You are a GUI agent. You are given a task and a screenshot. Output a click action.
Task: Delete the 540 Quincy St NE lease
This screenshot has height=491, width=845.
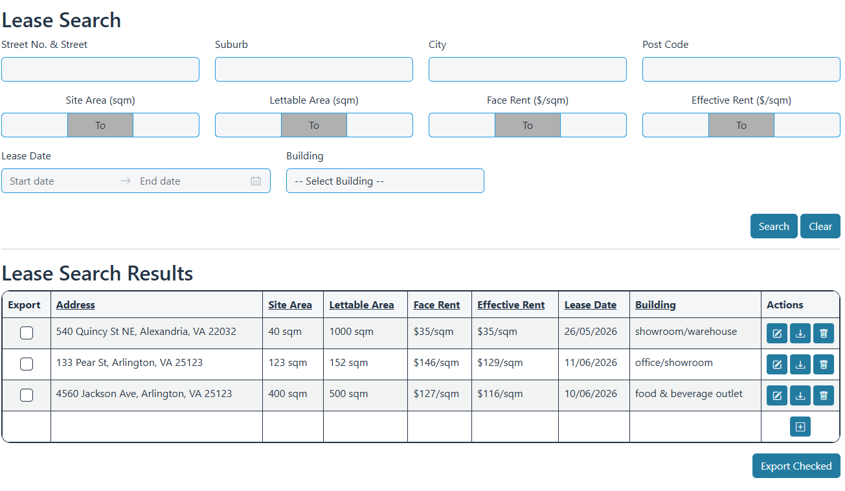(x=824, y=334)
